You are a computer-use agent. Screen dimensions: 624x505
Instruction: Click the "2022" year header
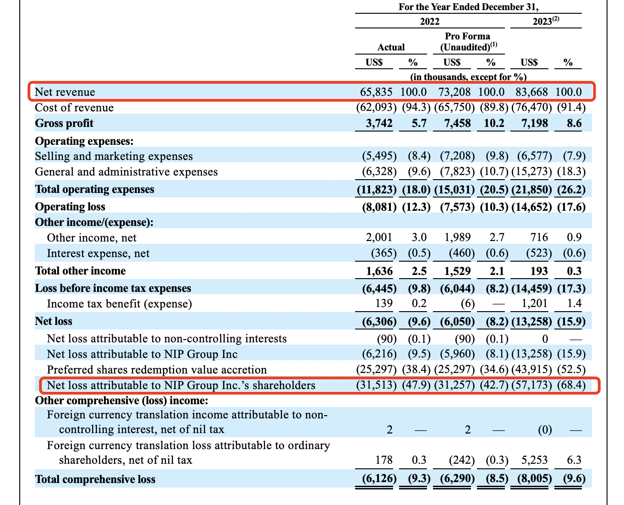429,22
